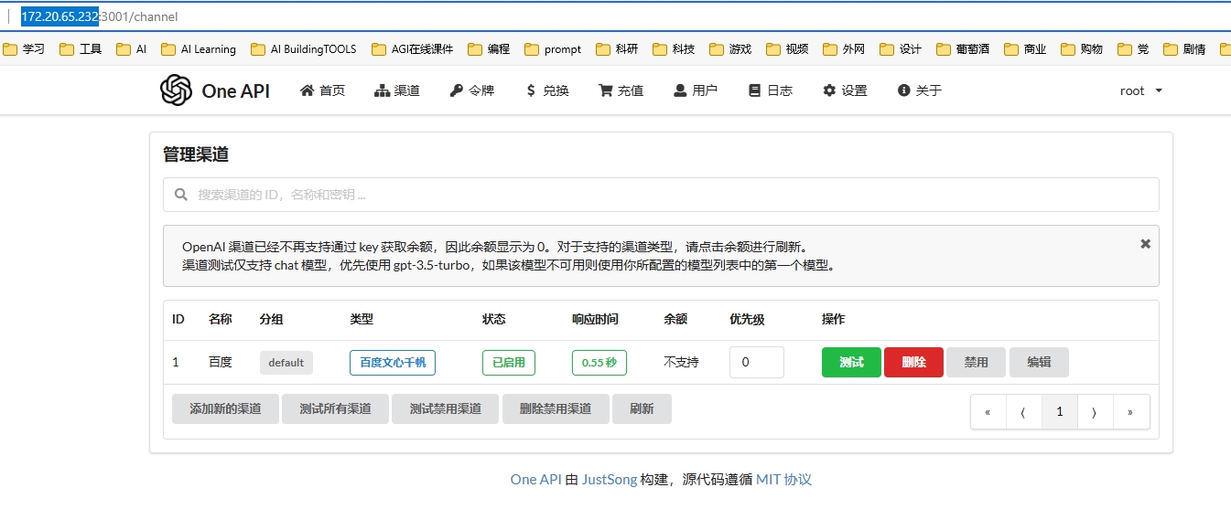Click 添加新的渠道 to add a channel
This screenshot has height=509, width=1231.
[x=225, y=408]
